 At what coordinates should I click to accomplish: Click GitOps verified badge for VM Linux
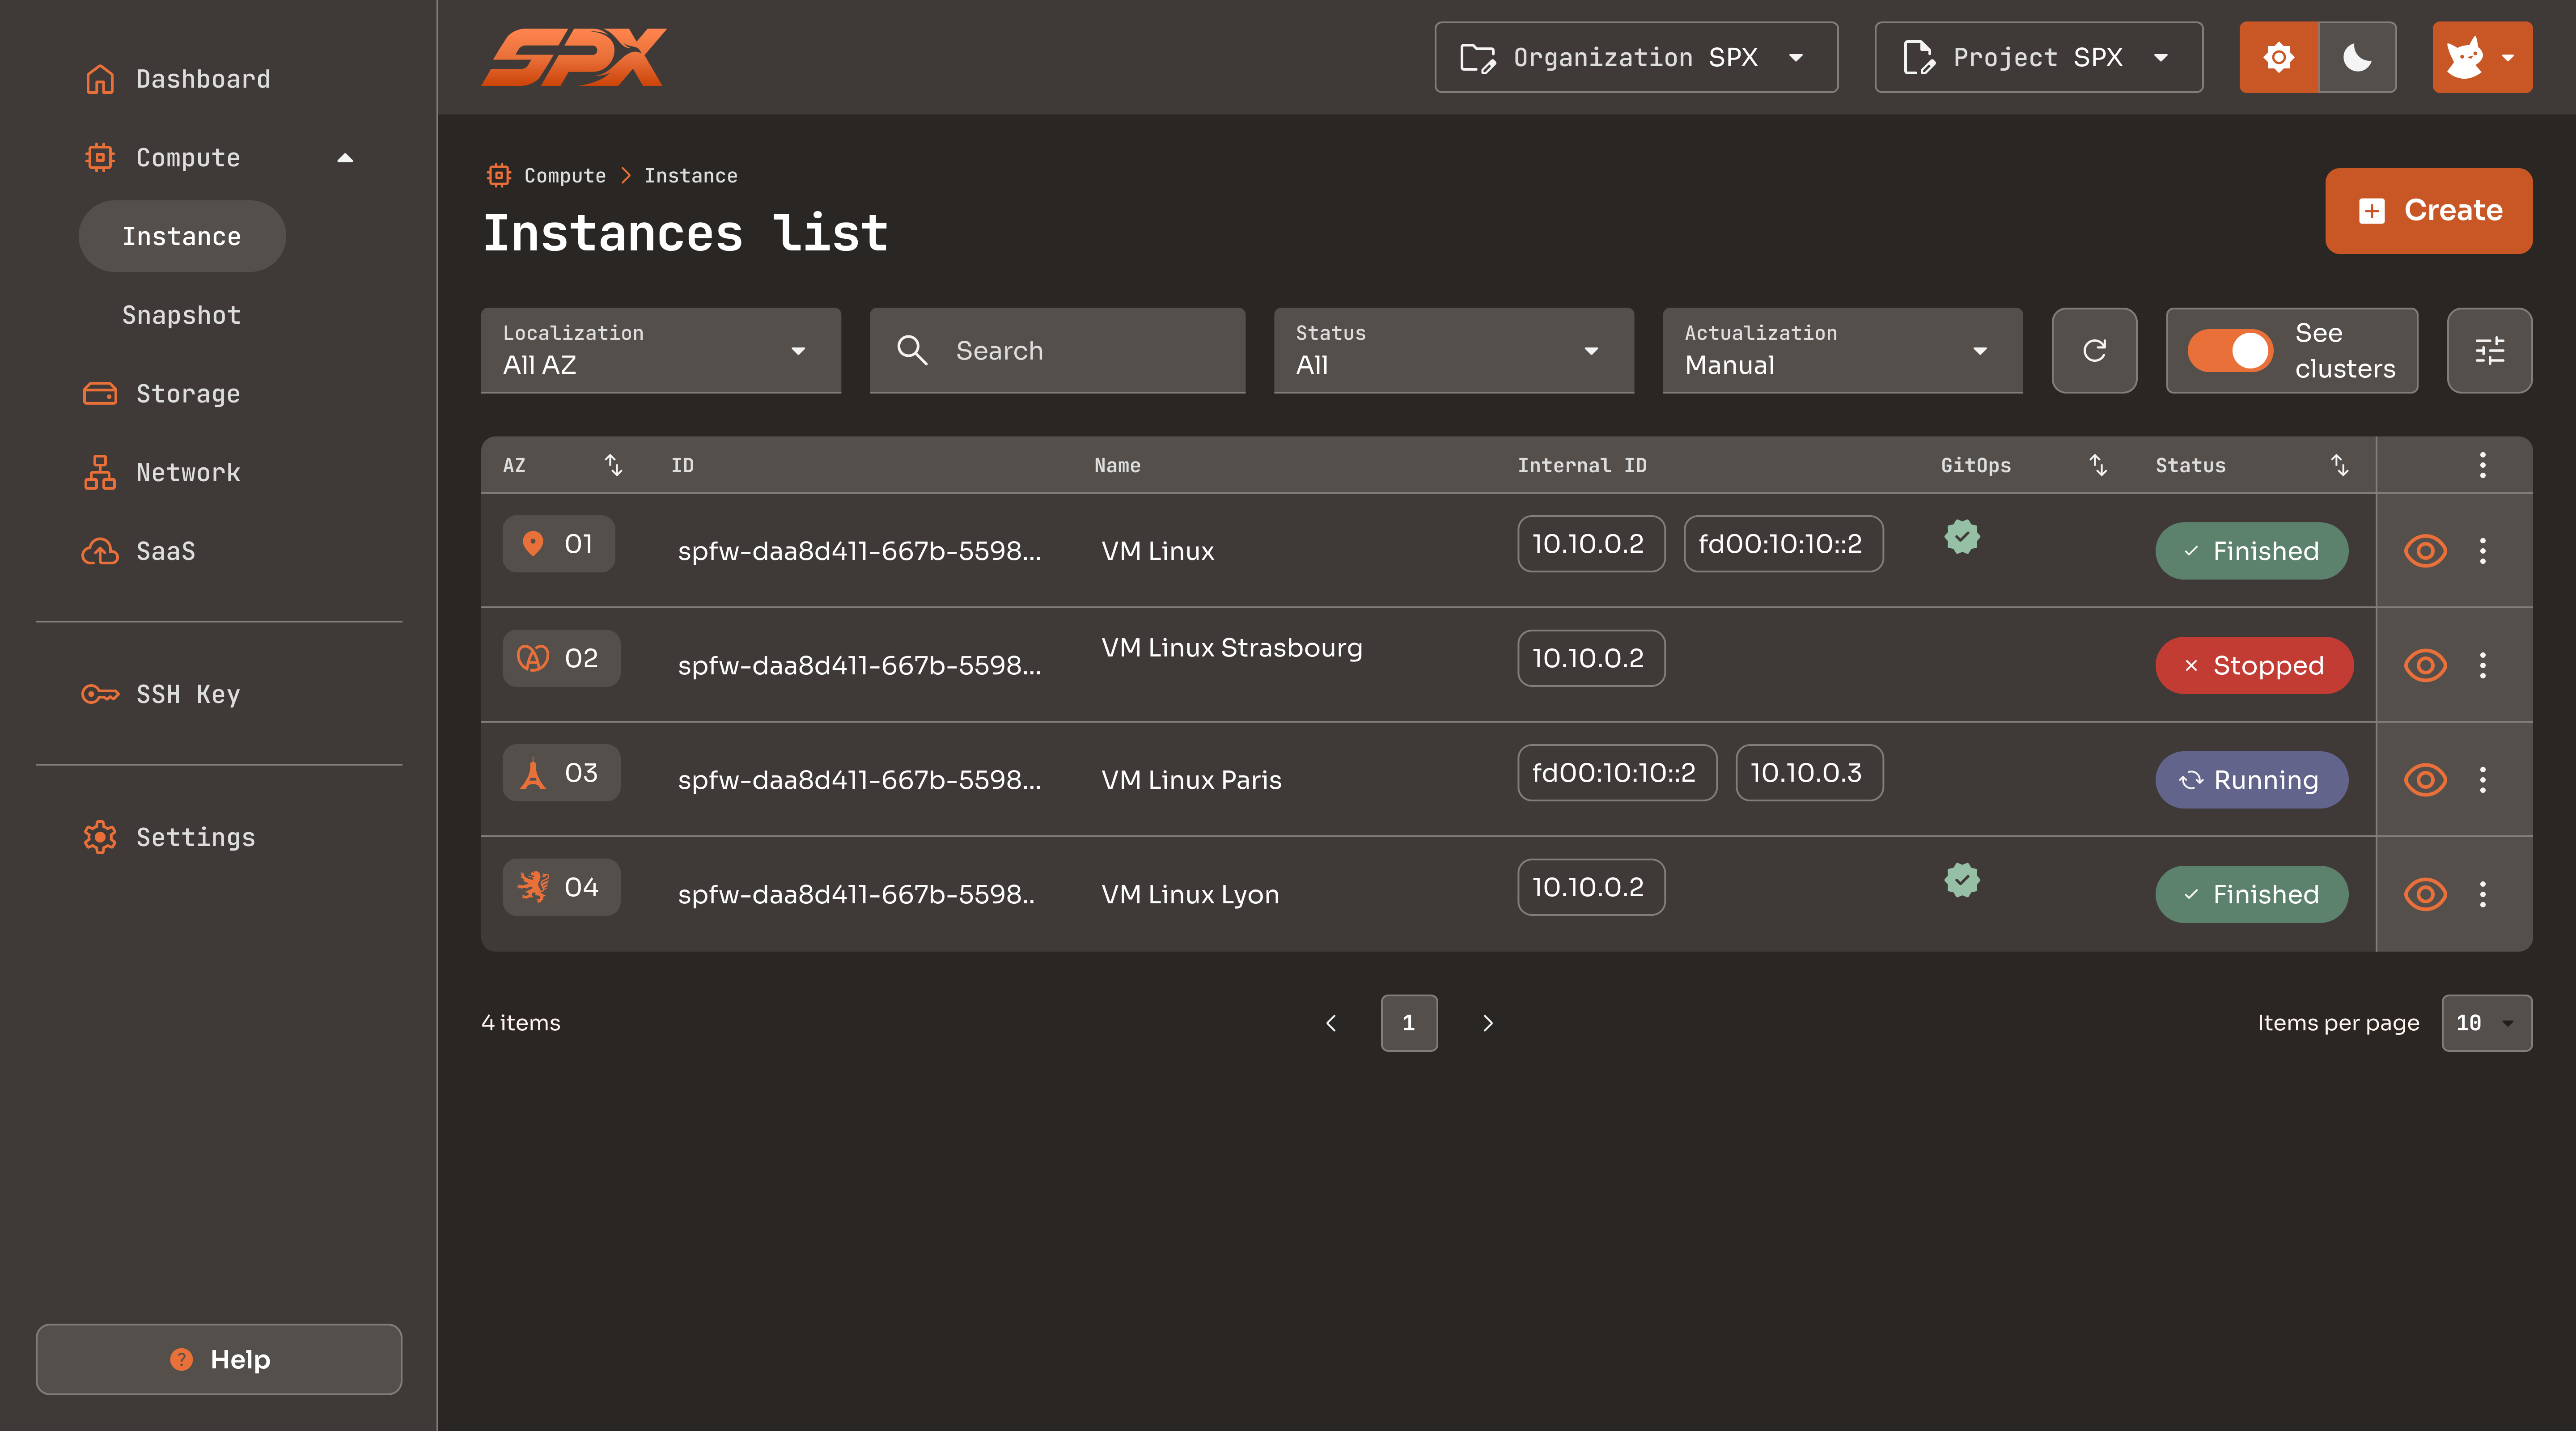pos(1962,537)
